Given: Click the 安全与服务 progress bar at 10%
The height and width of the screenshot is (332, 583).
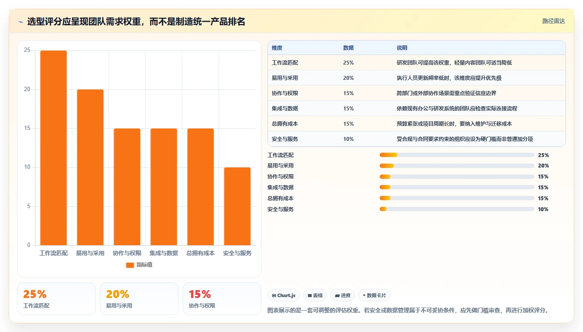Looking at the screenshot, I should (x=457, y=209).
